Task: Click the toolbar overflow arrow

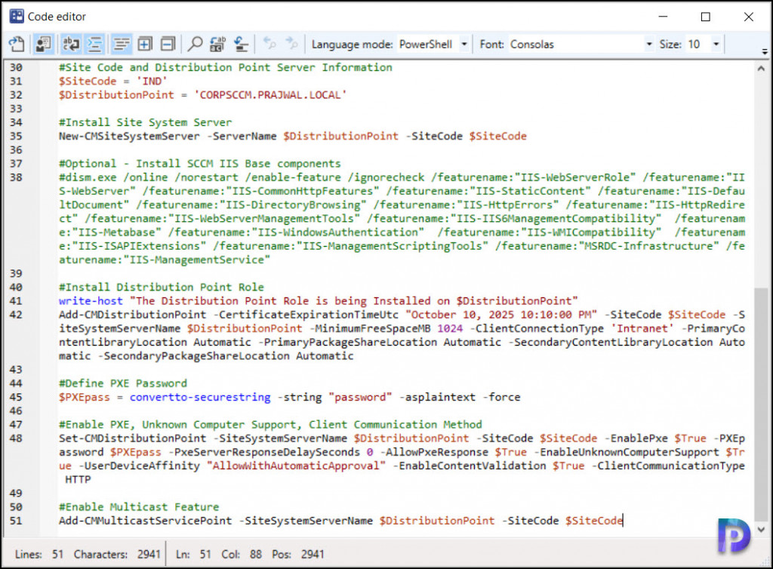Action: tap(765, 51)
